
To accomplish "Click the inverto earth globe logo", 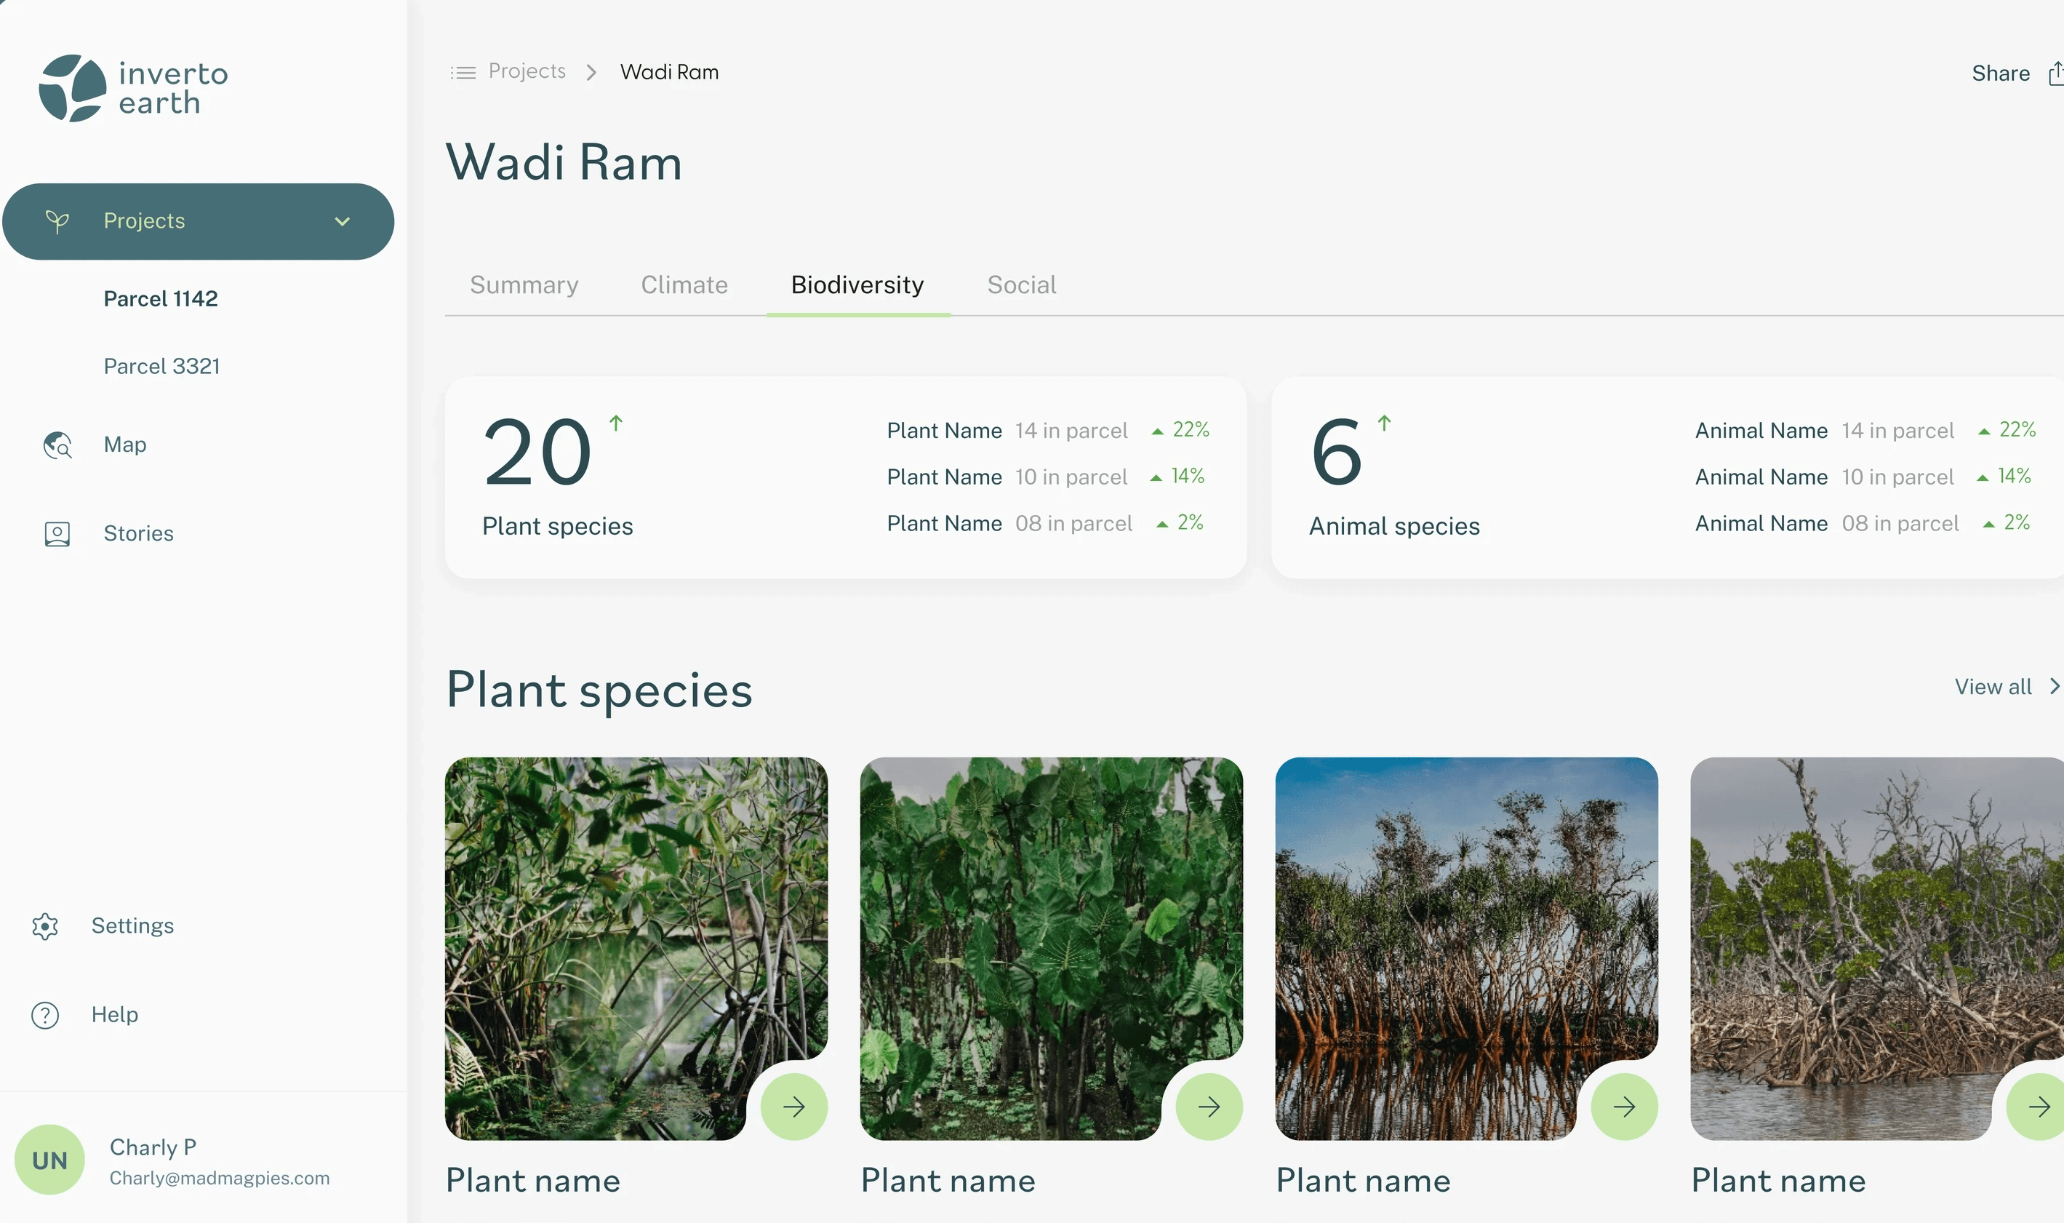I will click(x=73, y=88).
